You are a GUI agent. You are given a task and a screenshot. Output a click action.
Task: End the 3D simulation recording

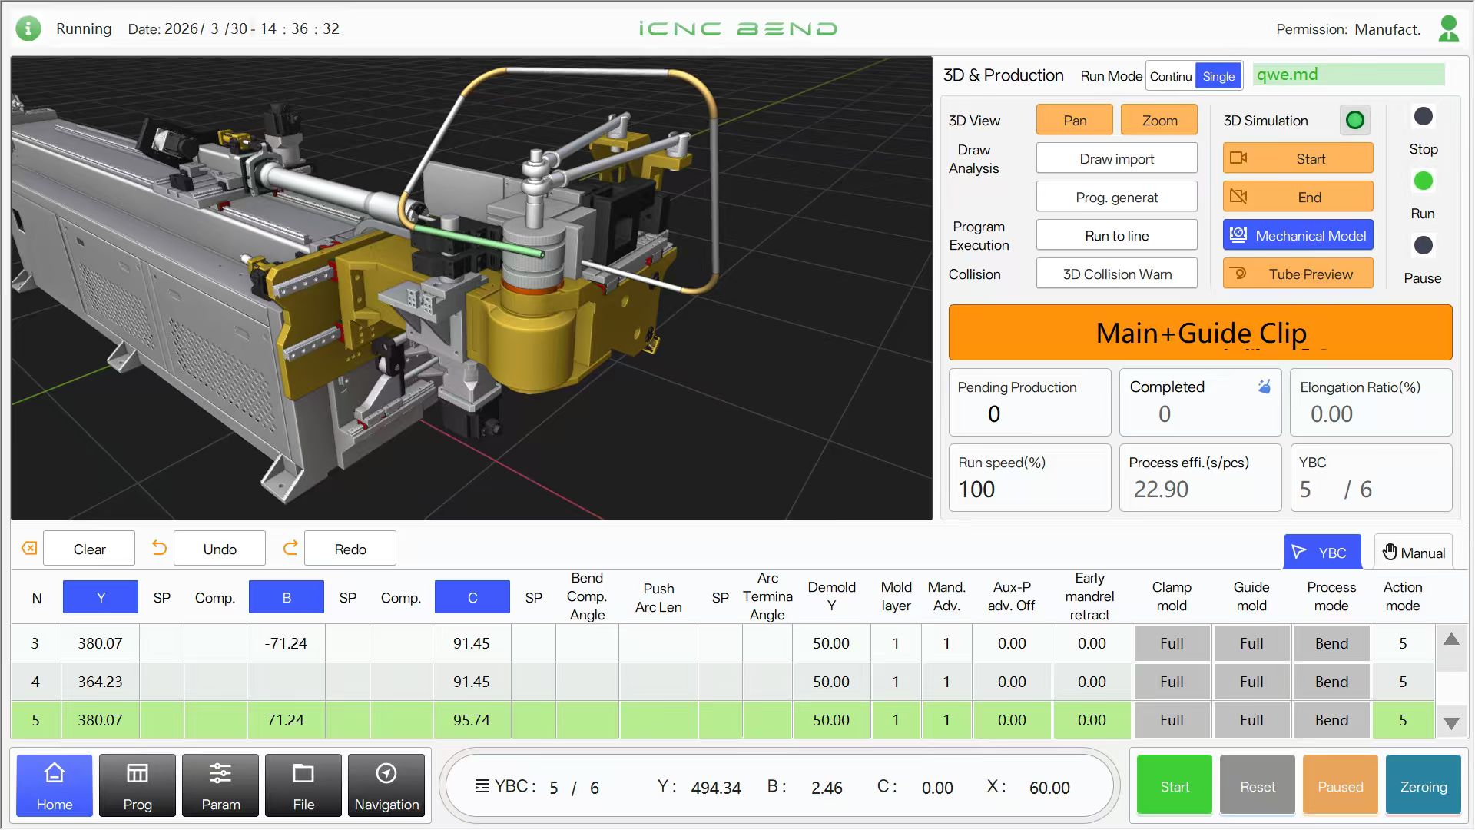pos(1298,197)
